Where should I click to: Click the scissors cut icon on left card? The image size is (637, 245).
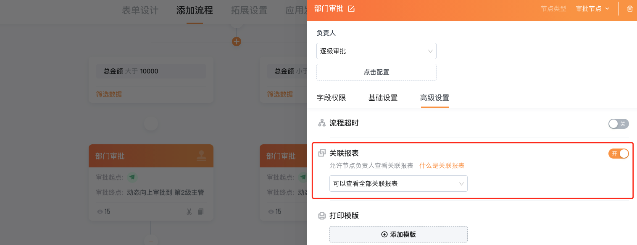(x=189, y=211)
